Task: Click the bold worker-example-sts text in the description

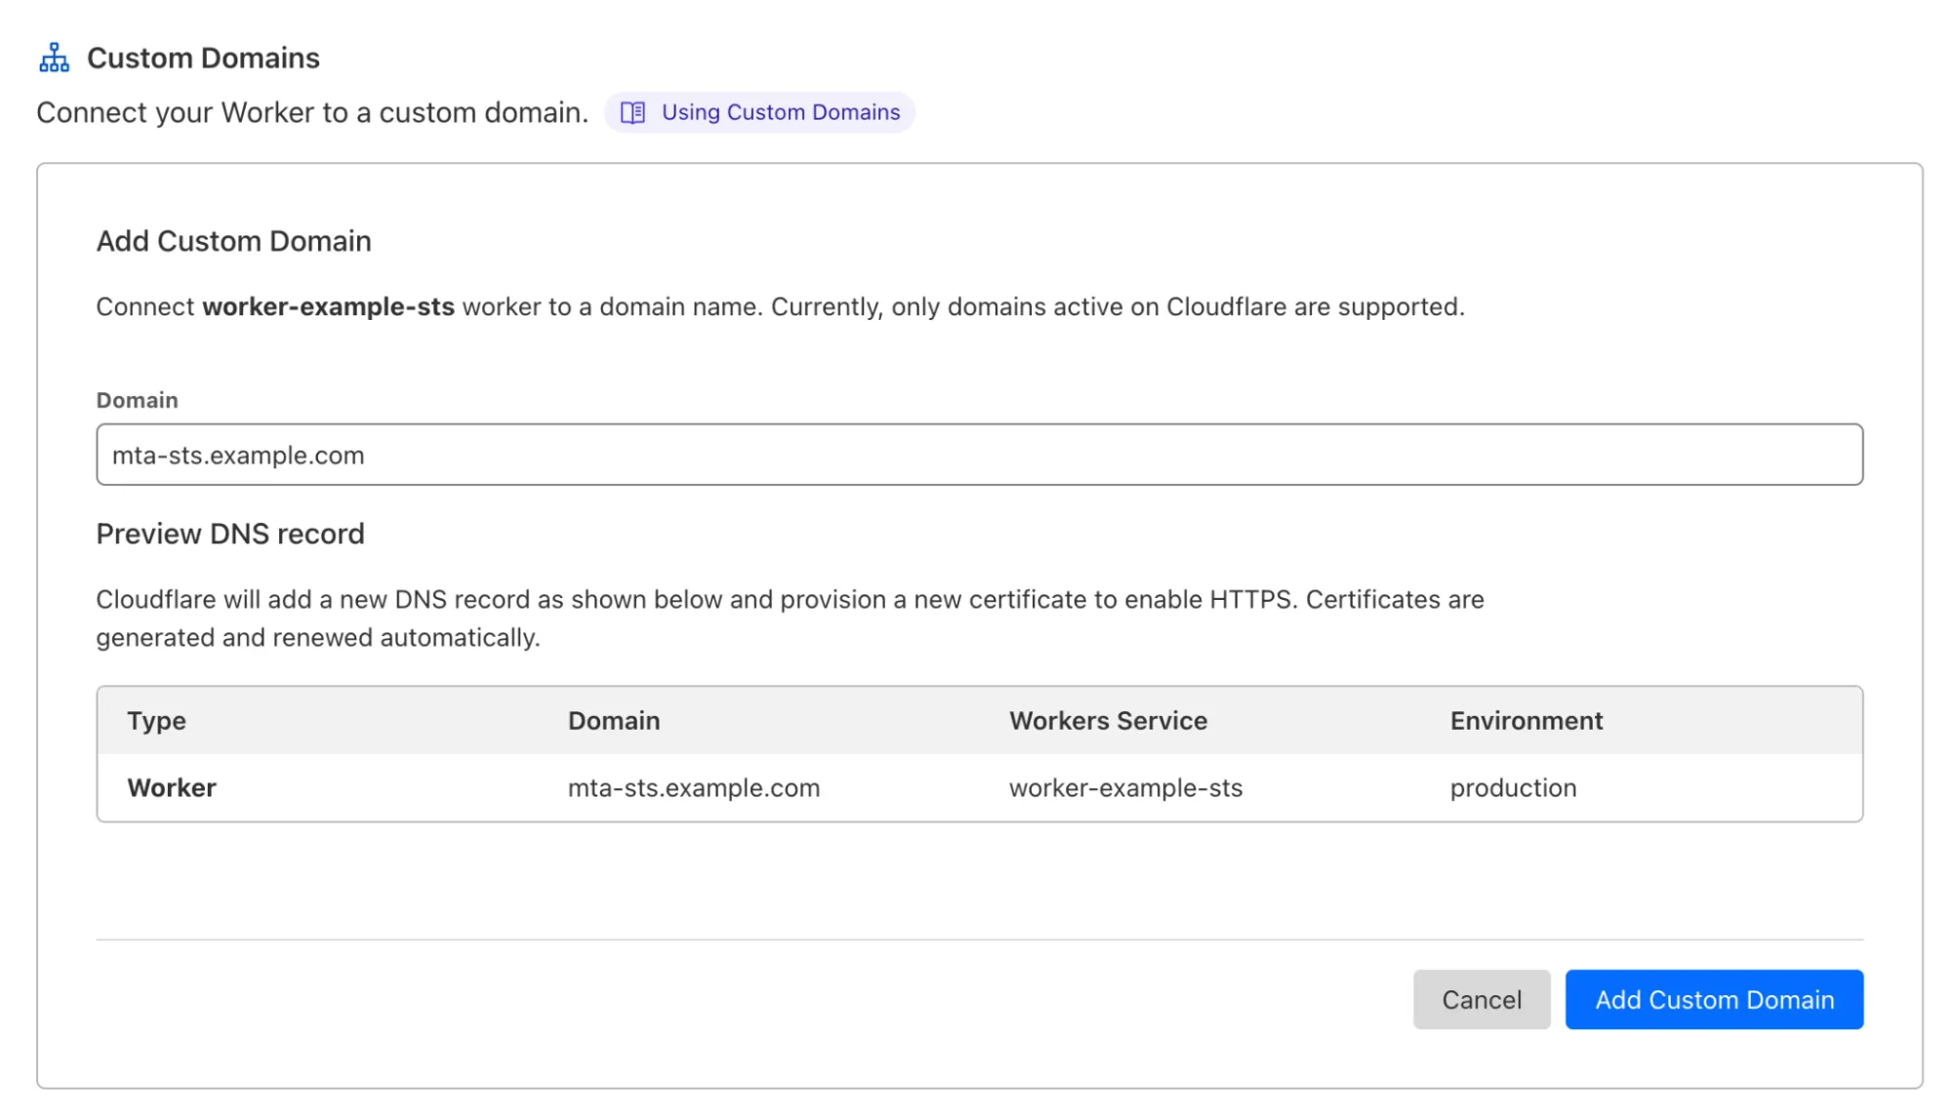Action: pos(329,305)
